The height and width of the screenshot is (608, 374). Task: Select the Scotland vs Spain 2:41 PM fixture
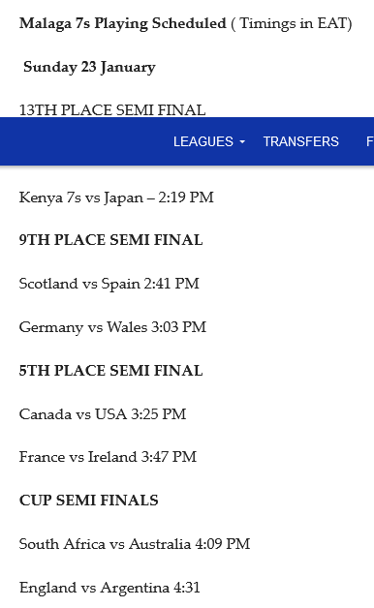109,284
